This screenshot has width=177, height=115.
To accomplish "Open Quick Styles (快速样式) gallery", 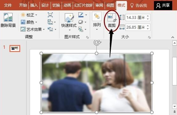I will (x=69, y=22).
